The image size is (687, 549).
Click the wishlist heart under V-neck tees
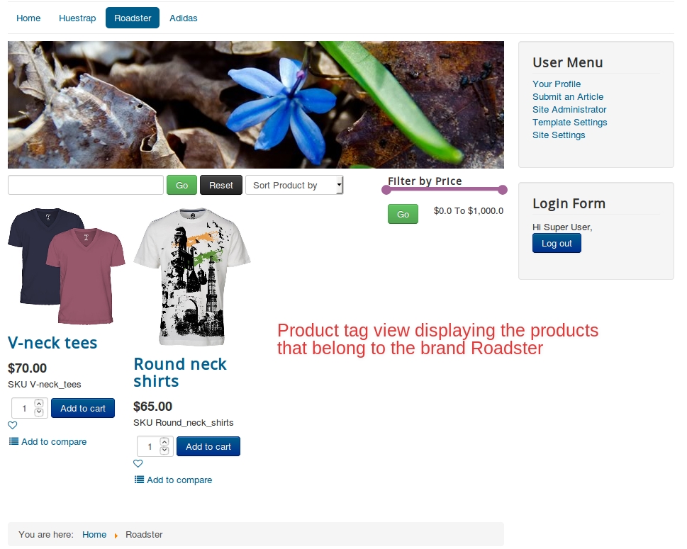tap(12, 426)
